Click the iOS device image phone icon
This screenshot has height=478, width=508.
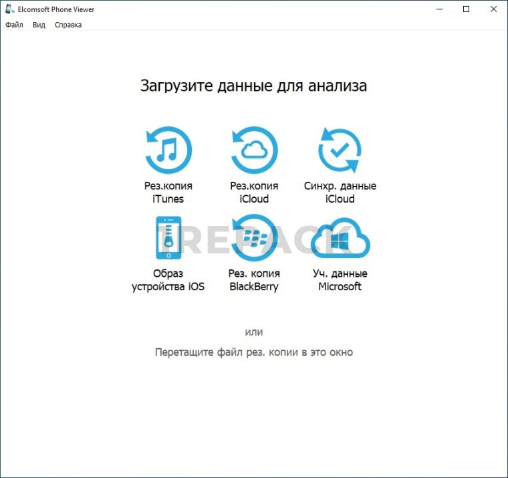click(168, 237)
